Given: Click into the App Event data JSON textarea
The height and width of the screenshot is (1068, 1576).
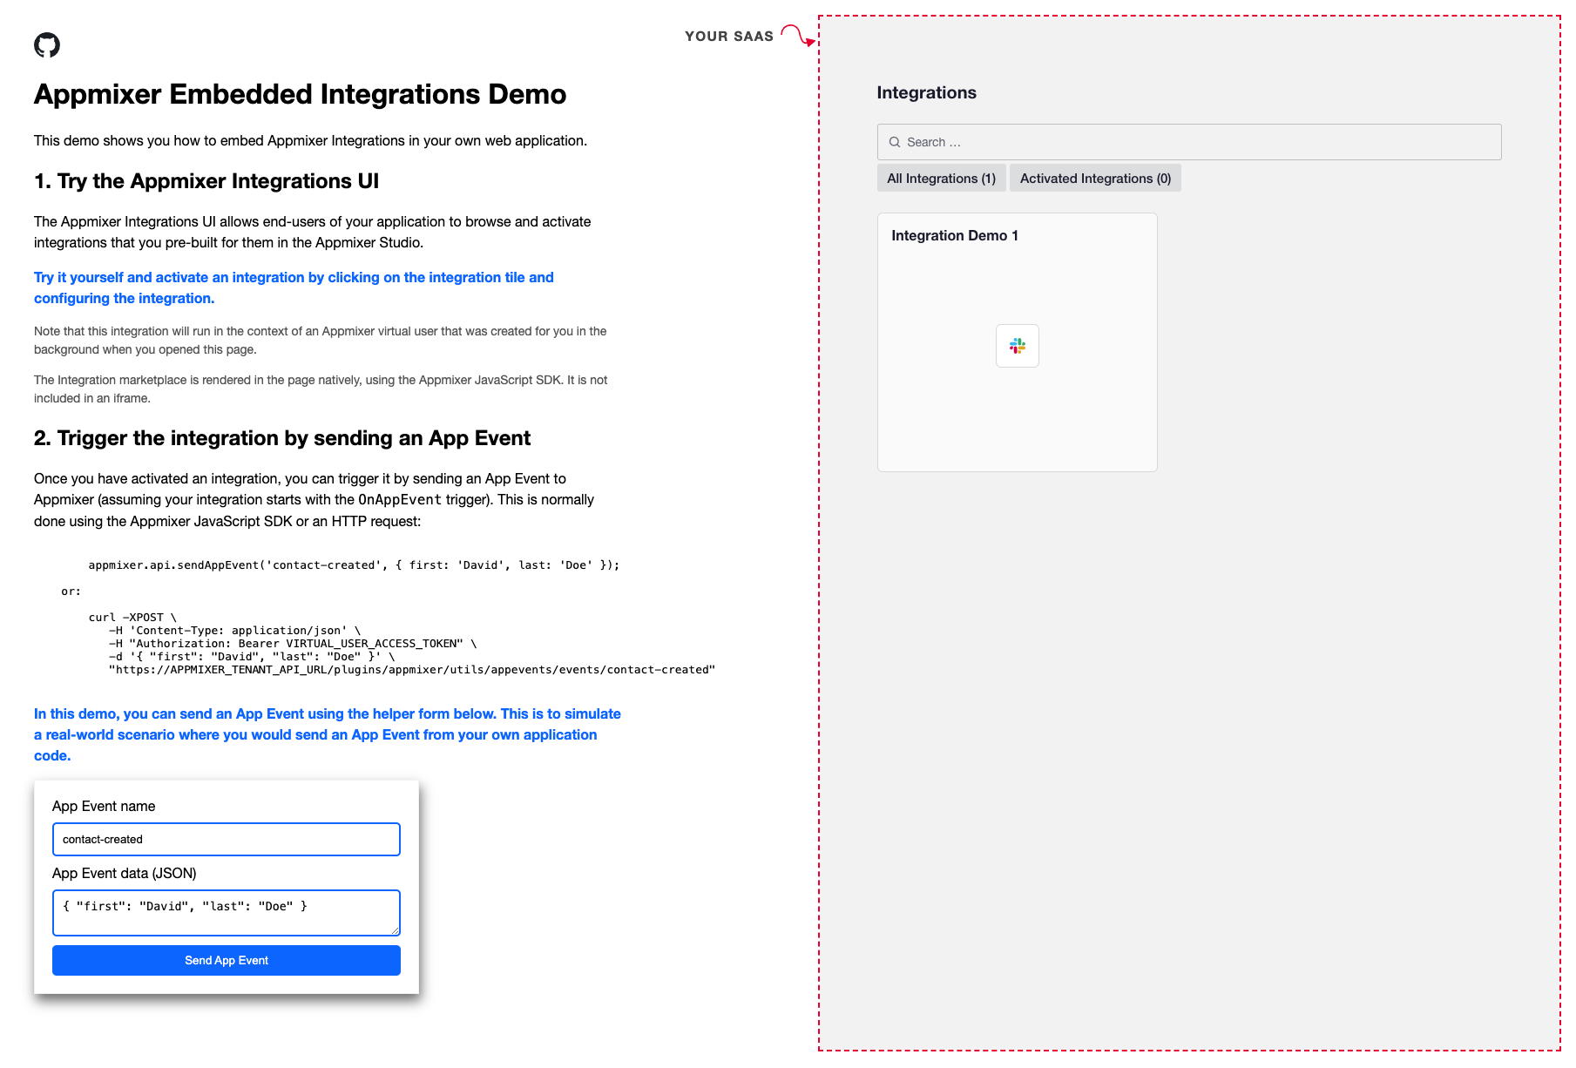Looking at the screenshot, I should [x=227, y=912].
